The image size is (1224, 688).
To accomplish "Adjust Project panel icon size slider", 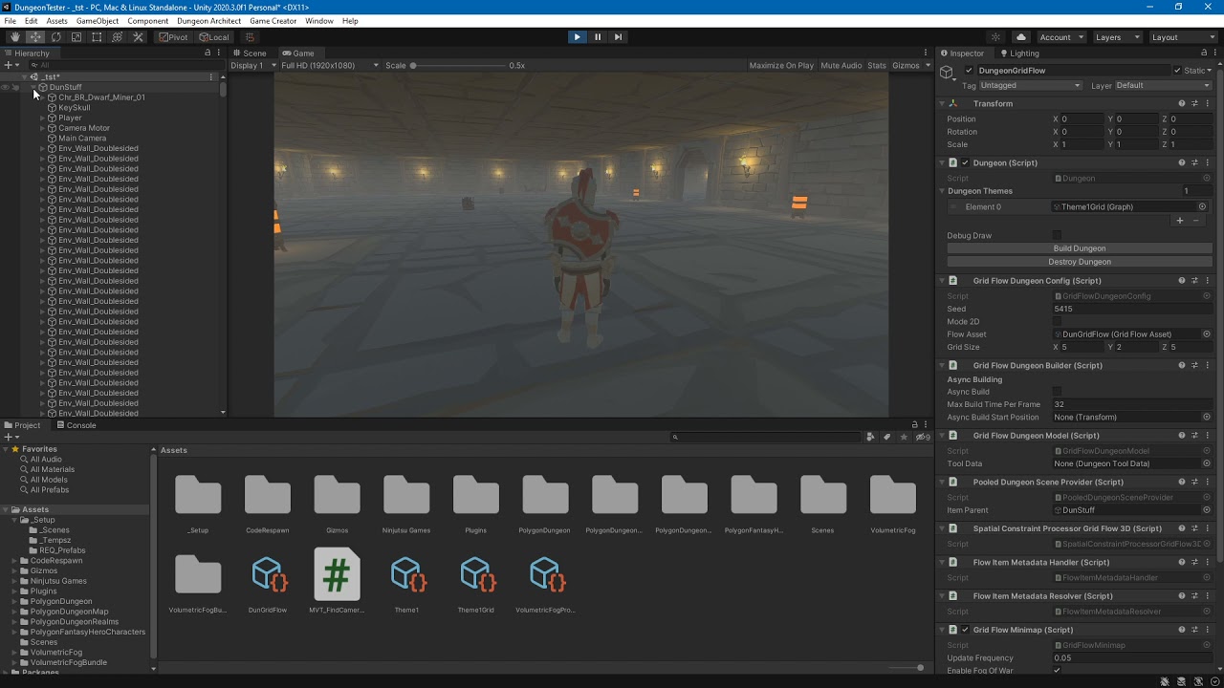I will coord(905,667).
